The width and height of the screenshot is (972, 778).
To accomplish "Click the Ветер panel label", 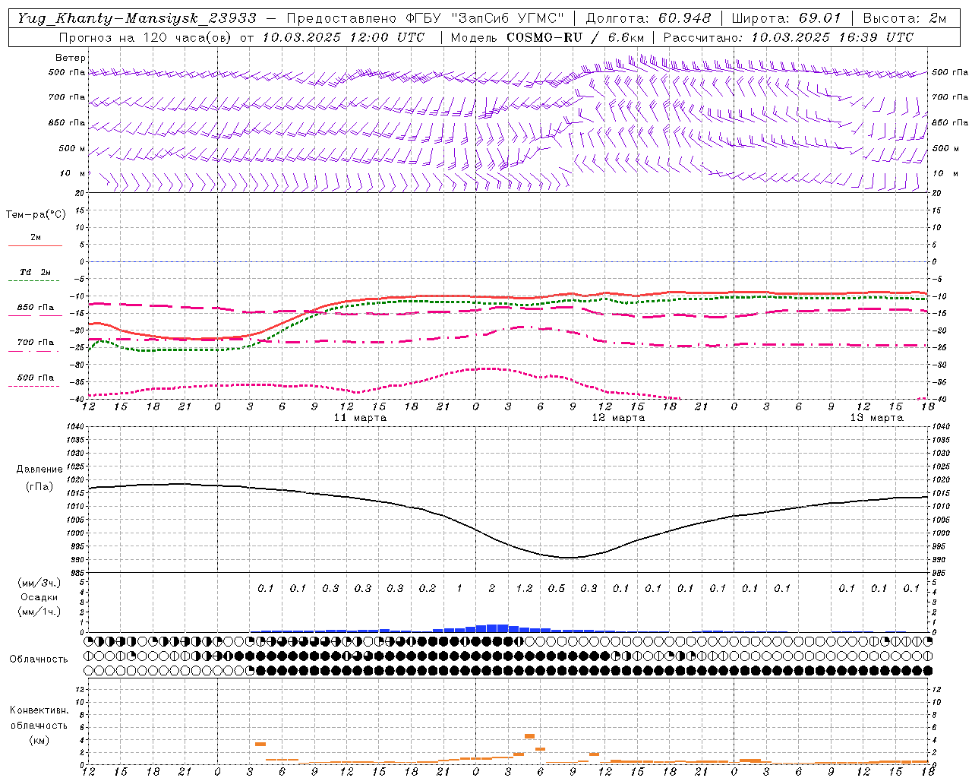I will [x=70, y=58].
